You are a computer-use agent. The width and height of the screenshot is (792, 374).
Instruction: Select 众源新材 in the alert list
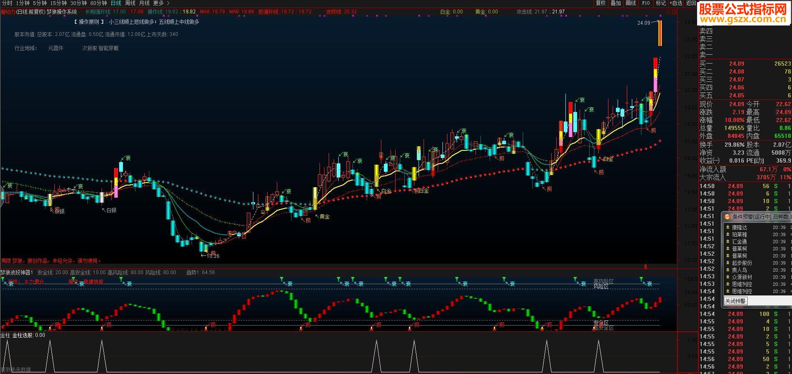pos(742,277)
